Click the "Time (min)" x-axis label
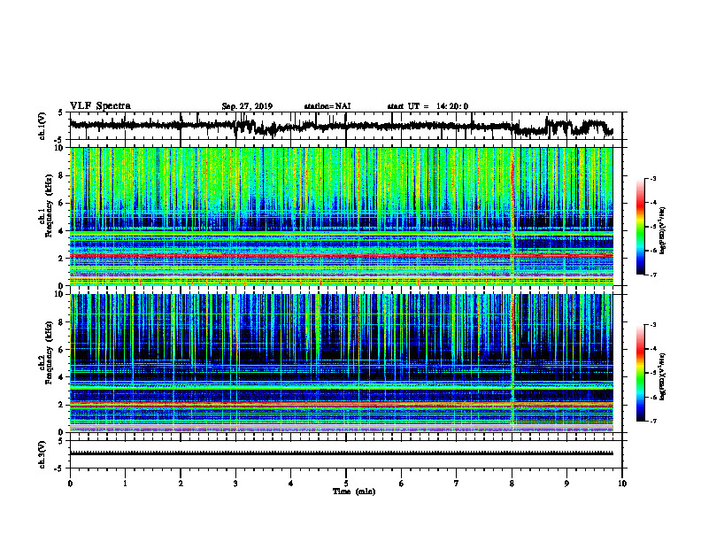This screenshot has height=542, width=701. pos(354,492)
